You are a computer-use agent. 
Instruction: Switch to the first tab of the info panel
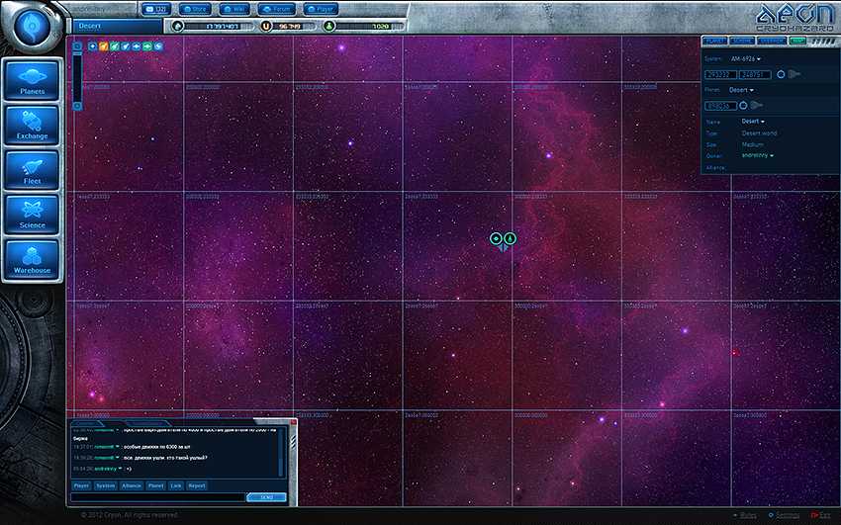click(x=714, y=41)
